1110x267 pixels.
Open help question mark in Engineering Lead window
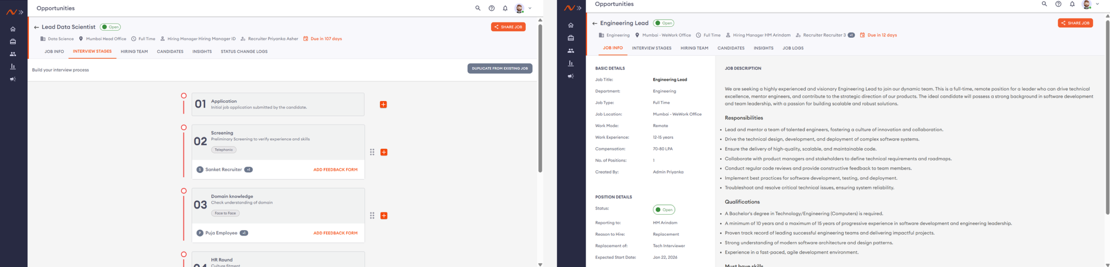1058,4
